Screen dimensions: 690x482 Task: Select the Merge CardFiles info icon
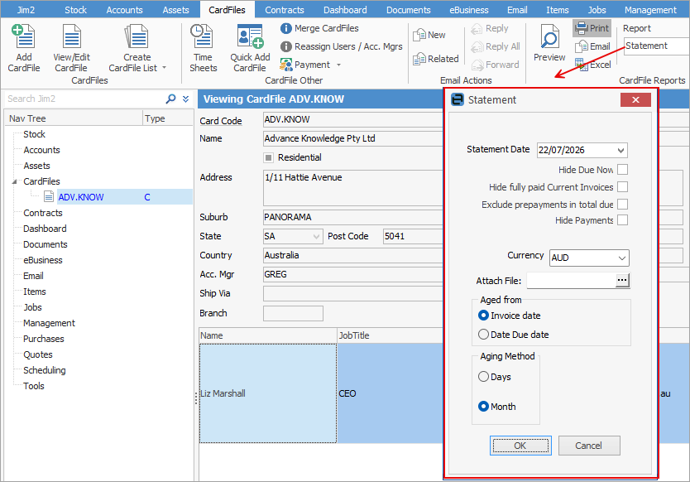click(x=286, y=29)
